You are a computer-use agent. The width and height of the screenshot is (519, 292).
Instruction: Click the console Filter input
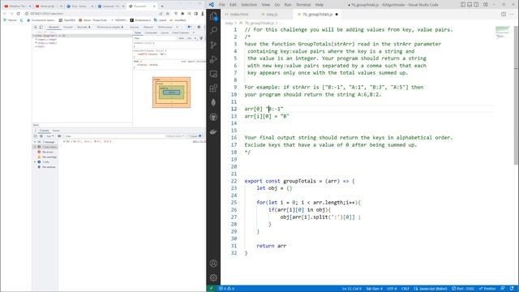(114, 136)
